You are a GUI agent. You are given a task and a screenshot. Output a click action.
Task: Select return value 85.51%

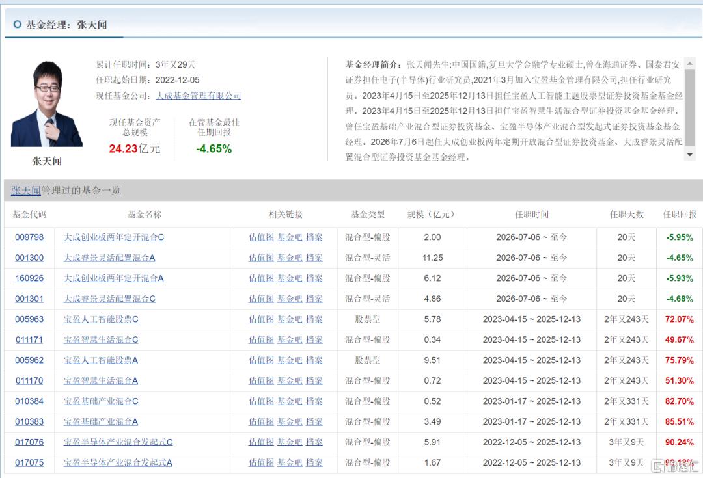click(679, 422)
